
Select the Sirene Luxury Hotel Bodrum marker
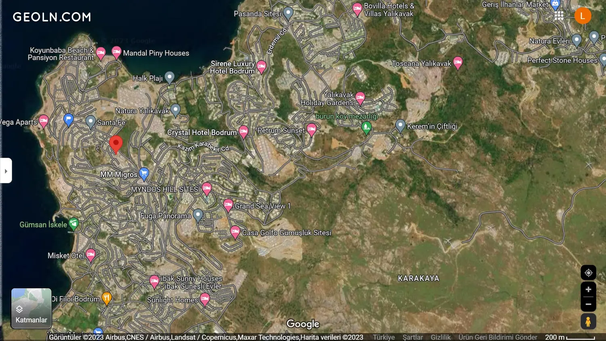261,66
